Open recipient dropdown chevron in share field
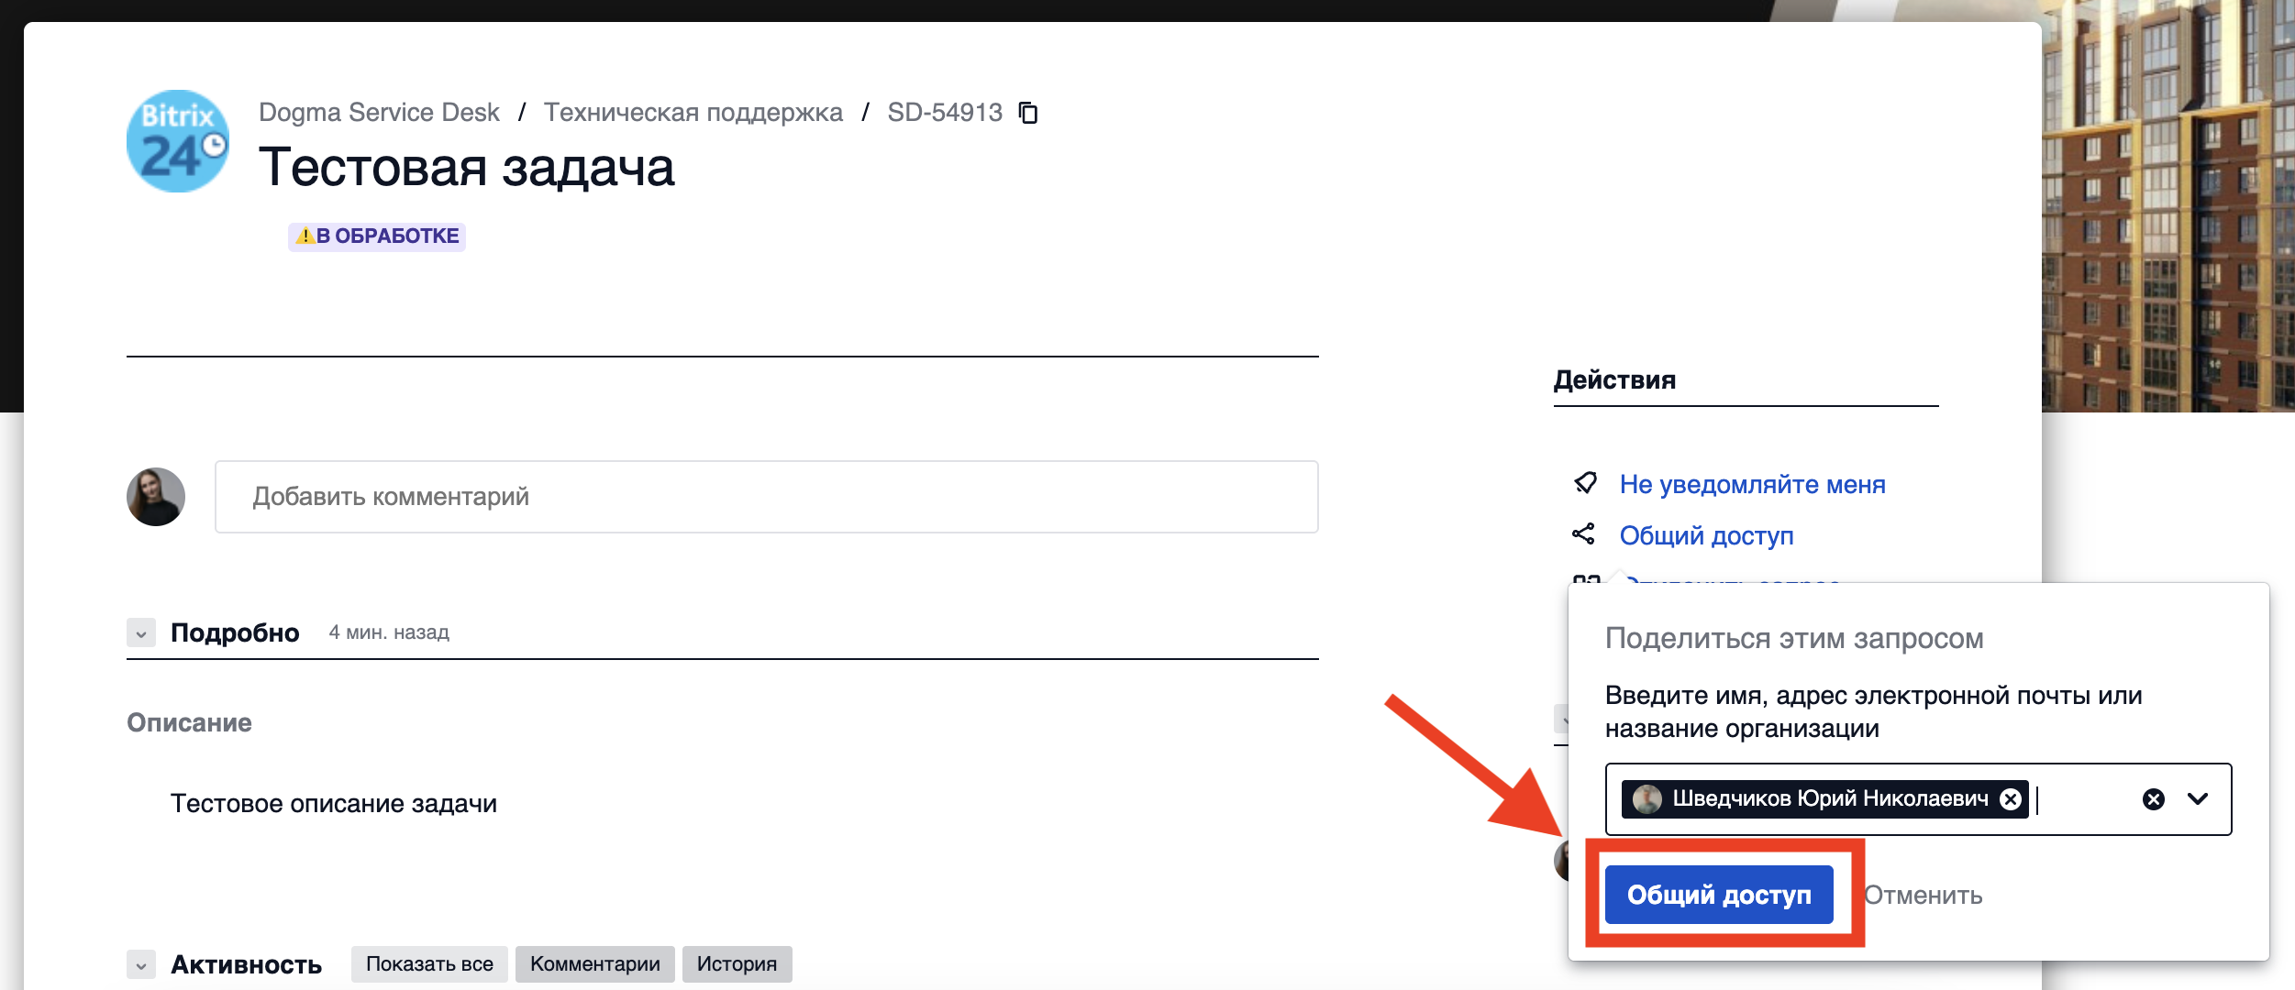Viewport: 2295px width, 990px height. (x=2198, y=799)
